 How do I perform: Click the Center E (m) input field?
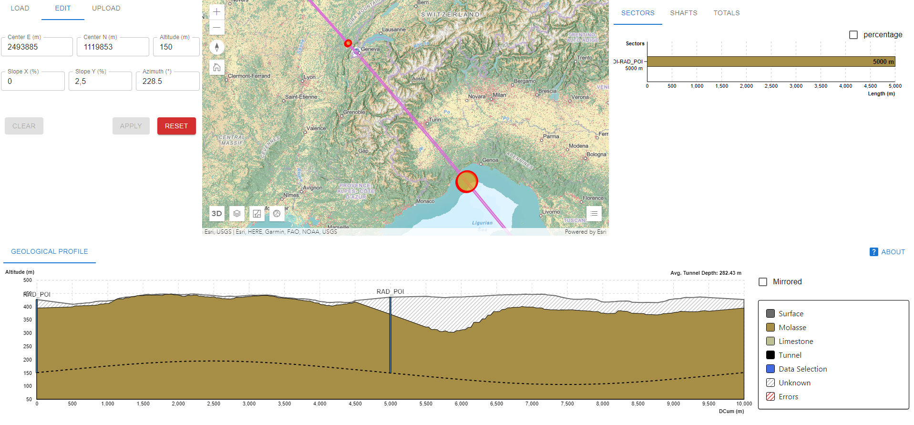[37, 47]
